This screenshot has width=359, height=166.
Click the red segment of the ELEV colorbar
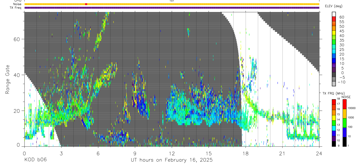[x=334, y=19]
